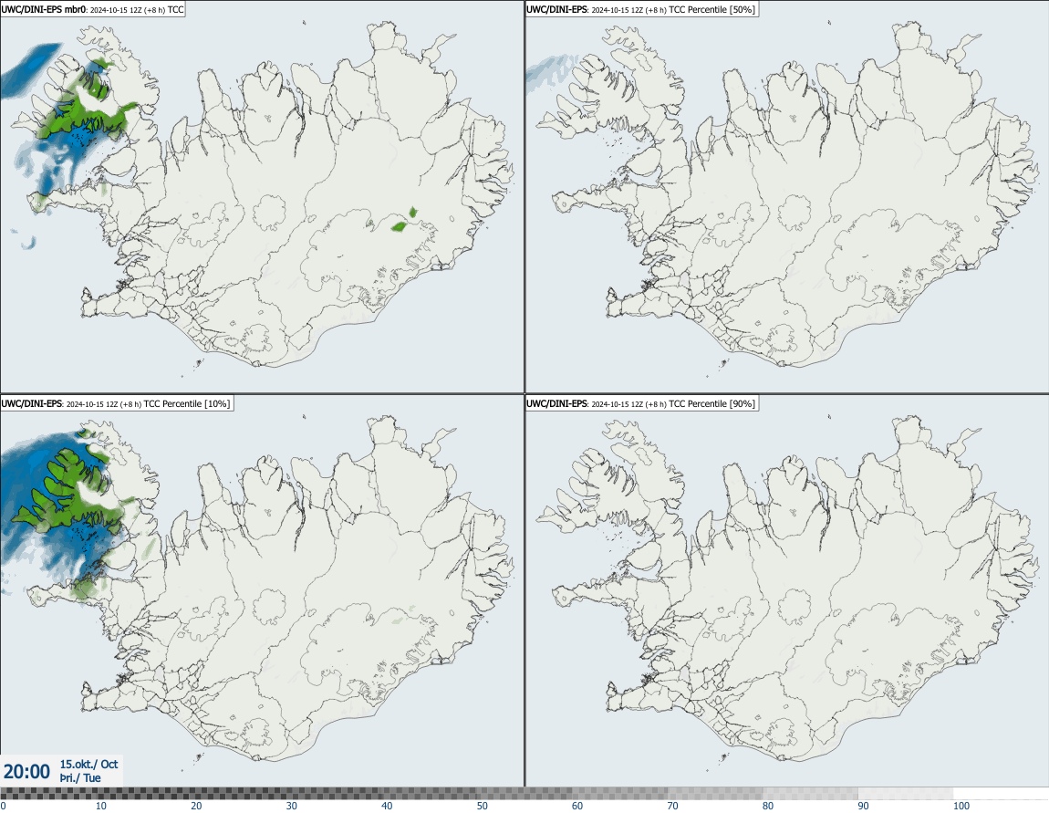Screen dimensions: 1049x813
Task: Click the 100 label on the scale
Action: pos(961,806)
